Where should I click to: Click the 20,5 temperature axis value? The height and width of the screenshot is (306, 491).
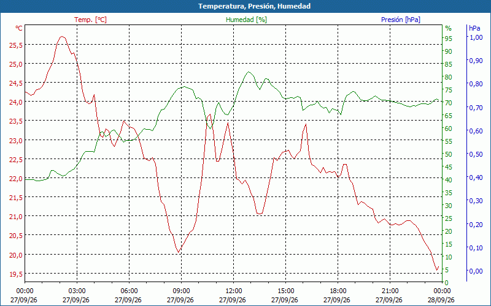point(16,236)
